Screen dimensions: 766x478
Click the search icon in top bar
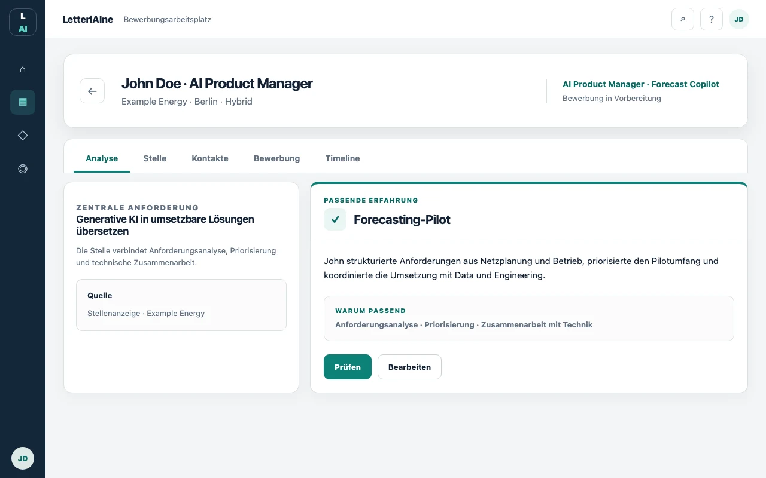683,19
